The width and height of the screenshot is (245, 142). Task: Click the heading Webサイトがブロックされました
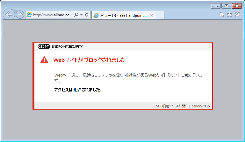pos(90,60)
